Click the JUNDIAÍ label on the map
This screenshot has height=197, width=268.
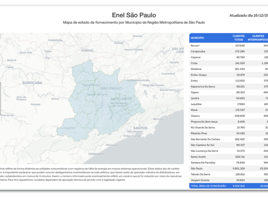click(87, 50)
